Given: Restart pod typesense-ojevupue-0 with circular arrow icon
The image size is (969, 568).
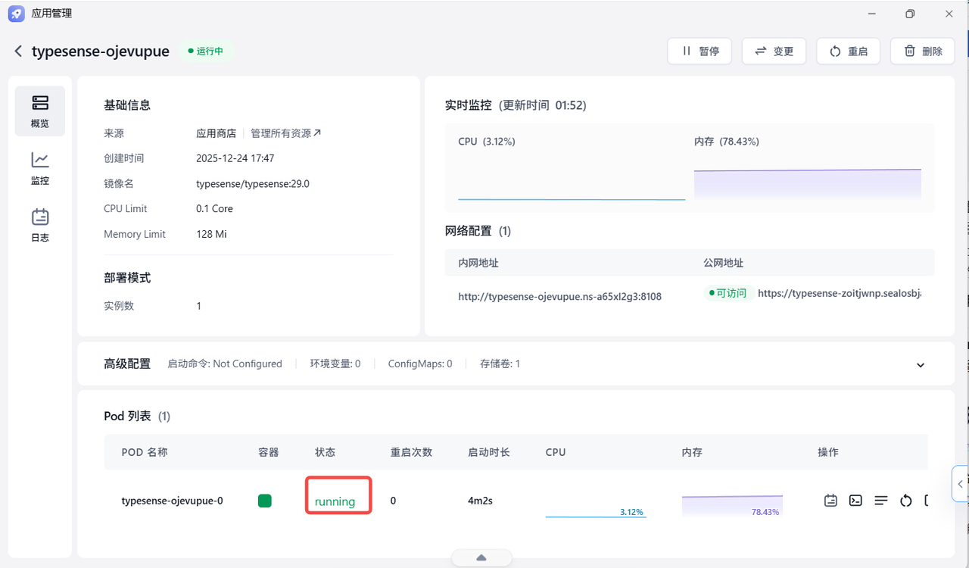Looking at the screenshot, I should coord(905,501).
